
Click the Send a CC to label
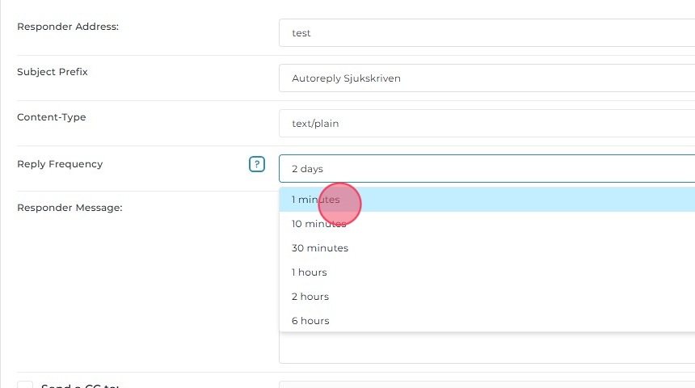tap(80, 386)
